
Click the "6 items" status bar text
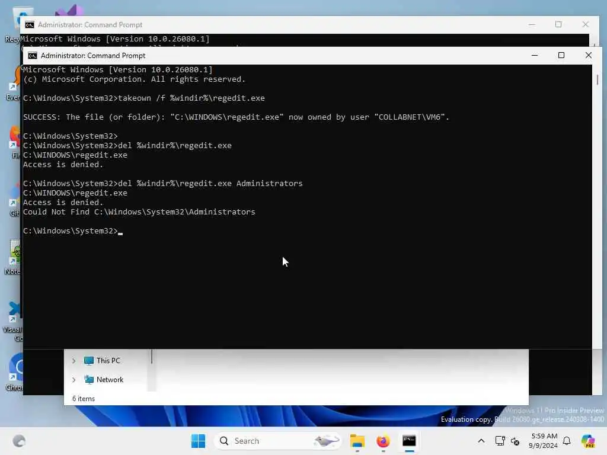click(83, 399)
